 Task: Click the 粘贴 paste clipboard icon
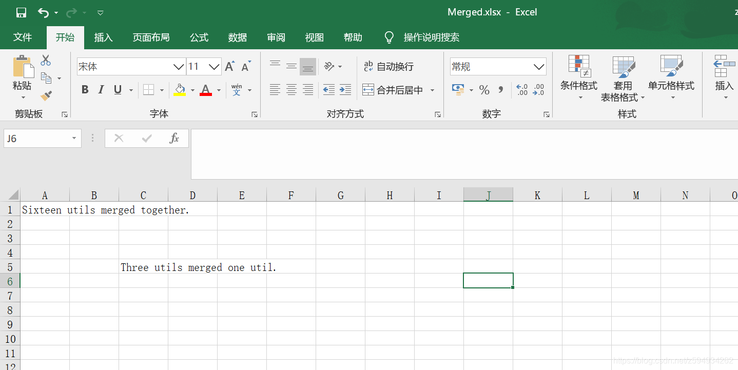click(23, 66)
